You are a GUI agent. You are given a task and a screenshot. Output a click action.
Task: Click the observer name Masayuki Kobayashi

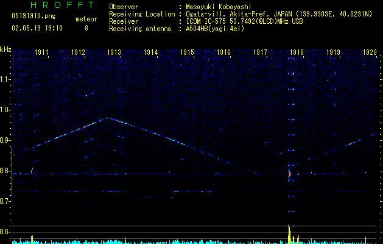pos(219,7)
